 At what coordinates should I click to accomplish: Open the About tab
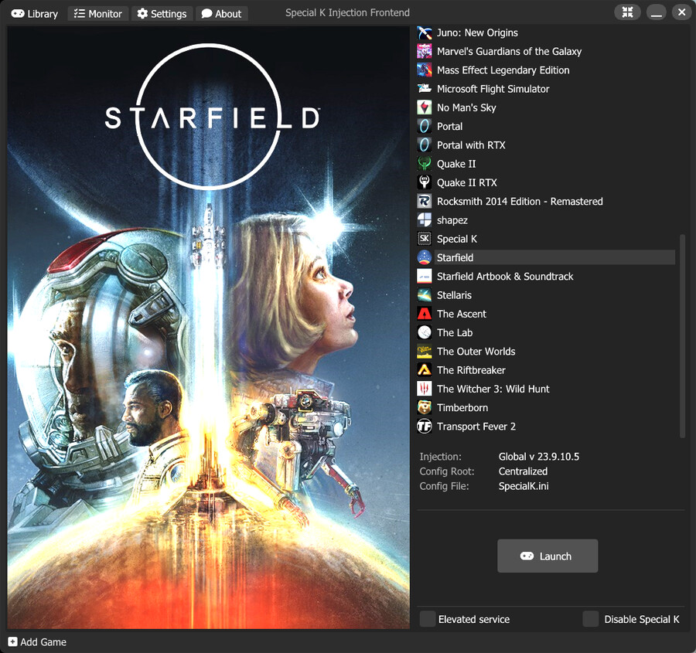pyautogui.click(x=221, y=14)
